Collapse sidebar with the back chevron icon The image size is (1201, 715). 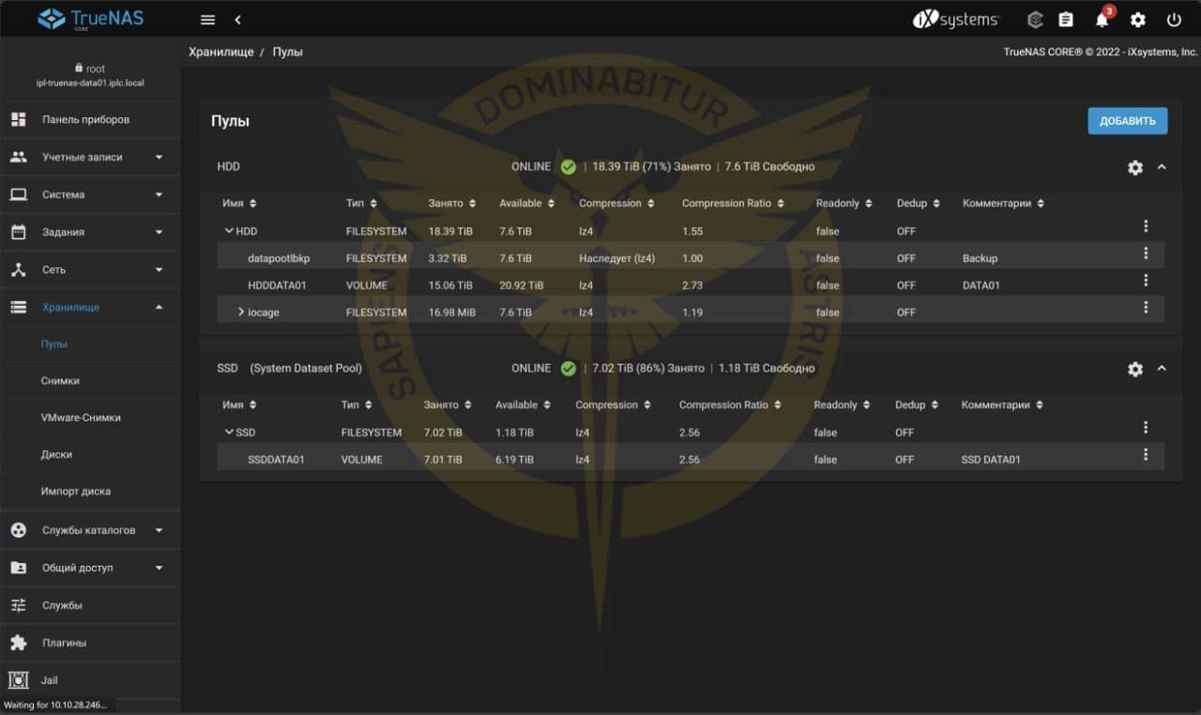pyautogui.click(x=237, y=20)
